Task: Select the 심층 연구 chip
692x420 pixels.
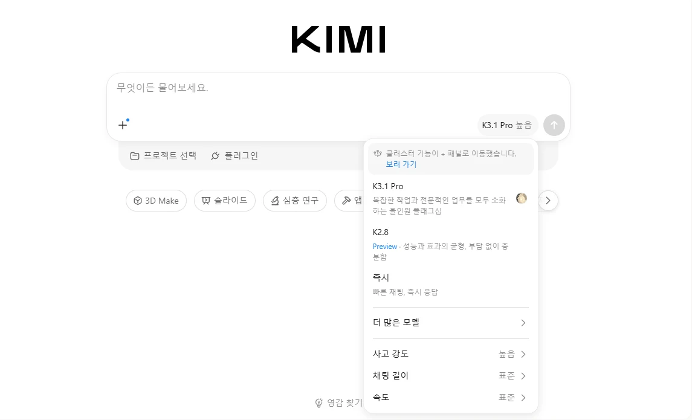Action: (x=295, y=201)
